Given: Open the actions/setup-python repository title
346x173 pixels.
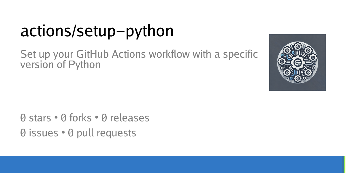Looking at the screenshot, I should (97, 32).
